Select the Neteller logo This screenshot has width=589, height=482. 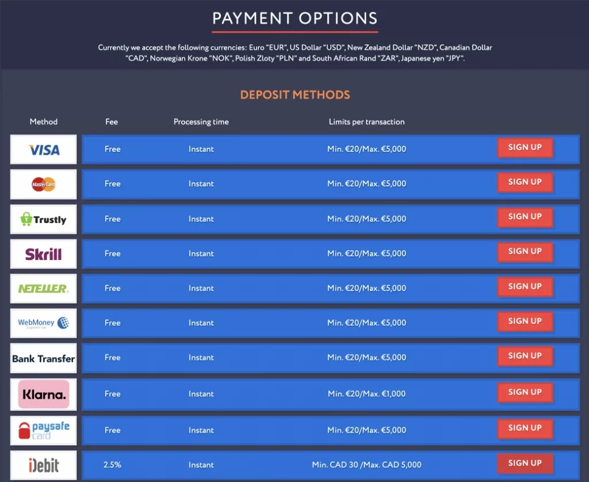44,289
